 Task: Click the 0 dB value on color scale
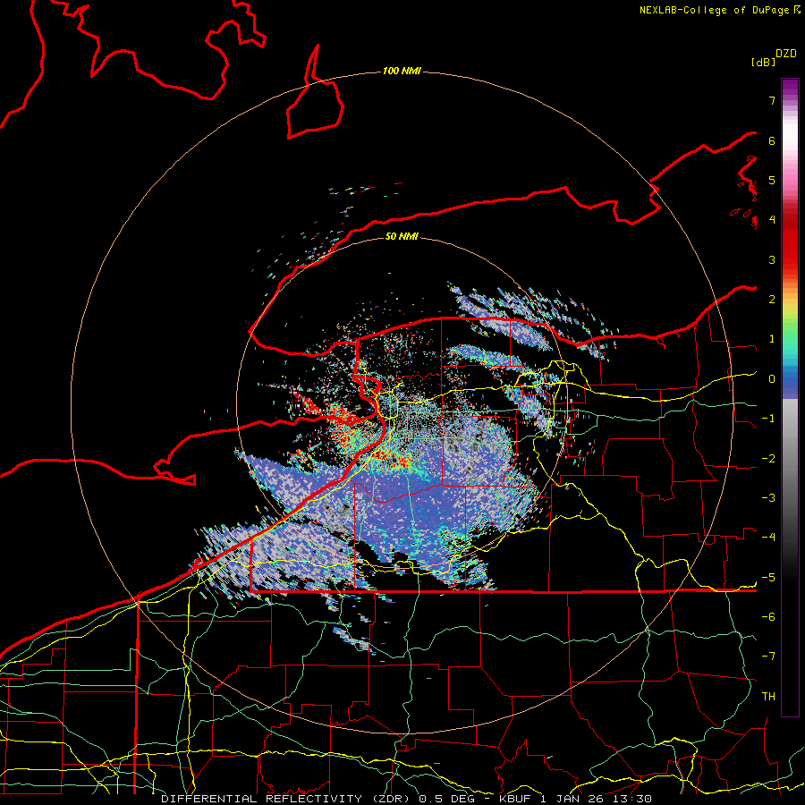click(x=772, y=379)
